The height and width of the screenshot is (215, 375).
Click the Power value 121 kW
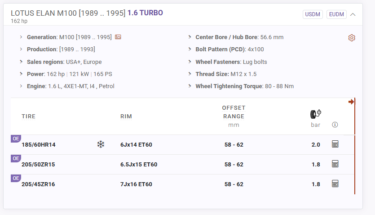pos(79,74)
